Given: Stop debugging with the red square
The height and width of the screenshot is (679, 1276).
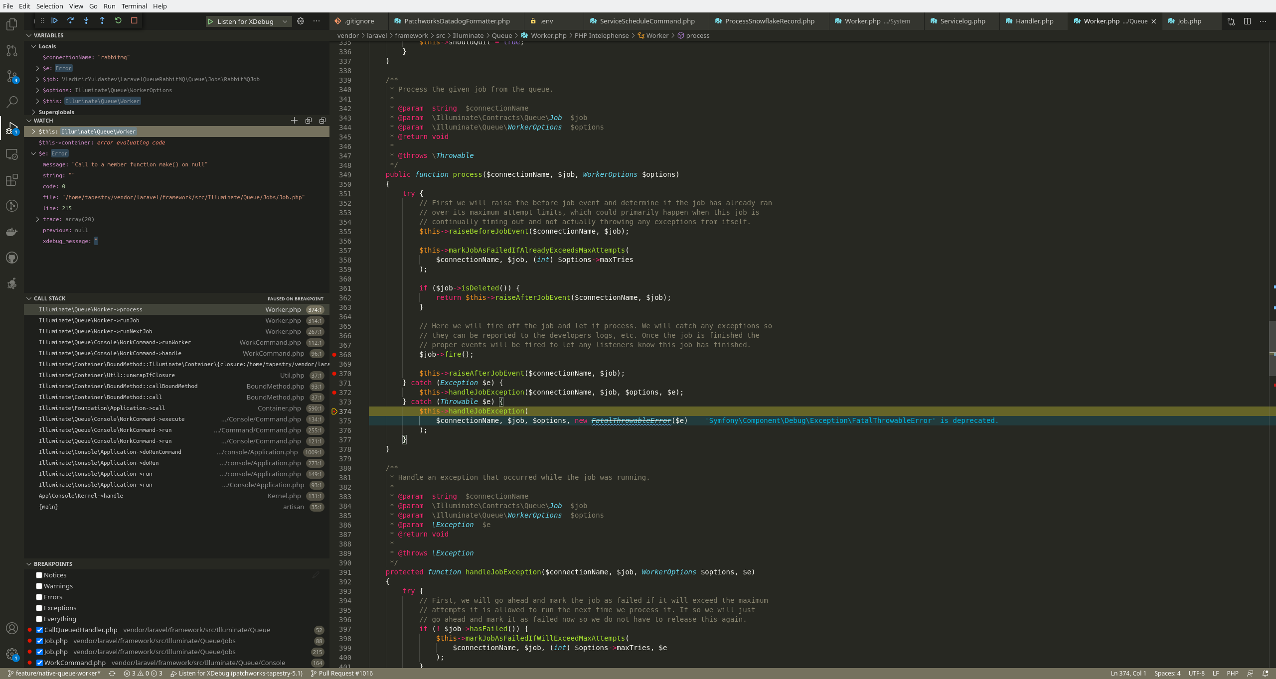Looking at the screenshot, I should click(134, 20).
